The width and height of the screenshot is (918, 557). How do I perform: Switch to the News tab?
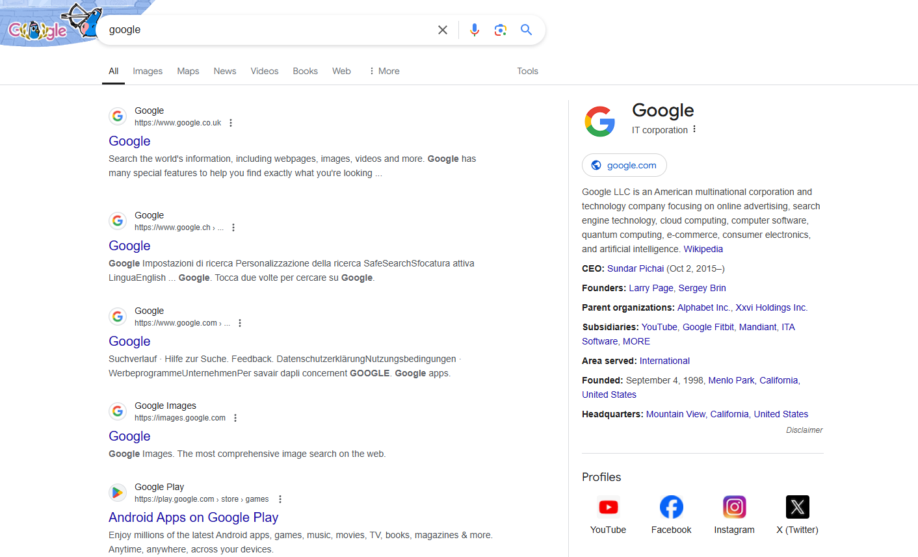coord(225,71)
